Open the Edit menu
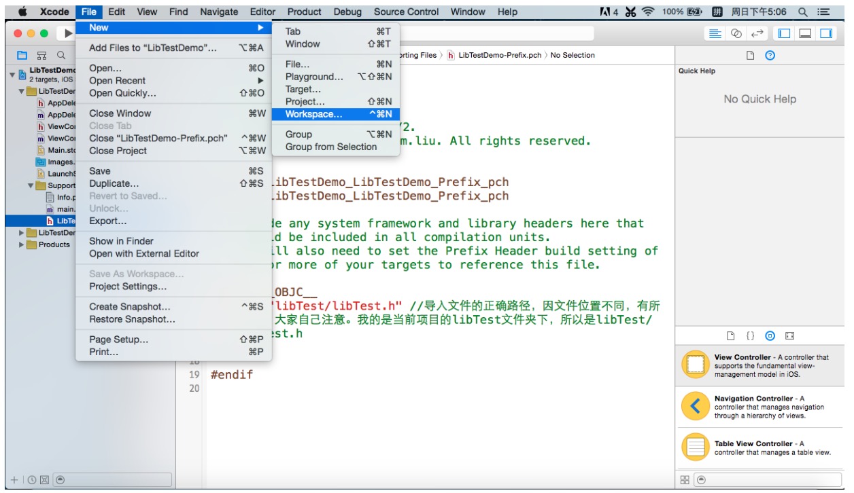The height and width of the screenshot is (493, 854). (116, 12)
